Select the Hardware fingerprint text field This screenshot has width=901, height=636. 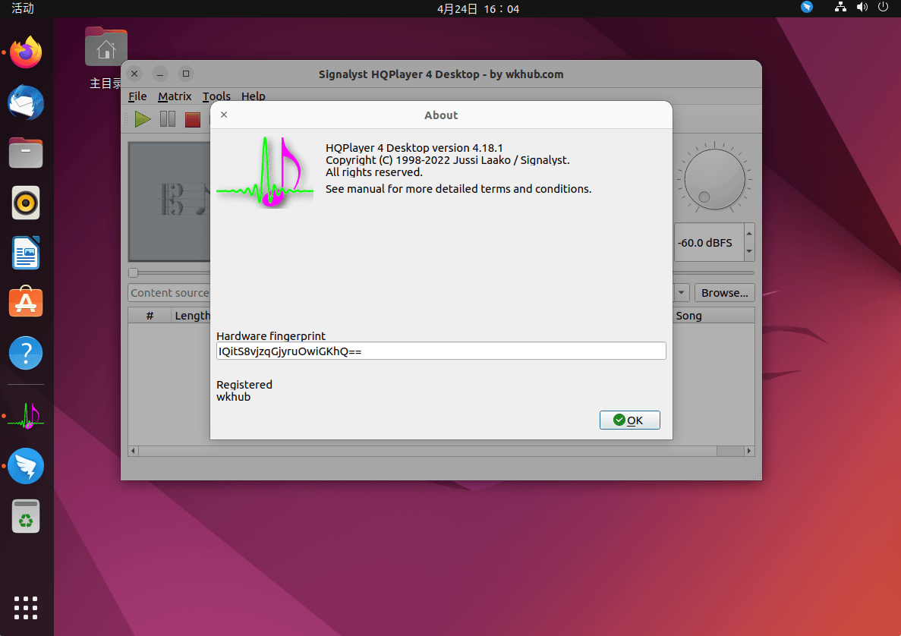tap(441, 351)
